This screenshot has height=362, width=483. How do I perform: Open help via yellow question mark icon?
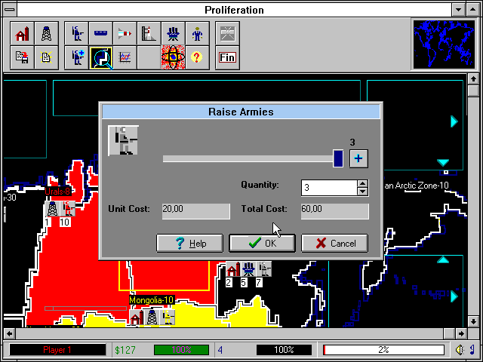[197, 57]
